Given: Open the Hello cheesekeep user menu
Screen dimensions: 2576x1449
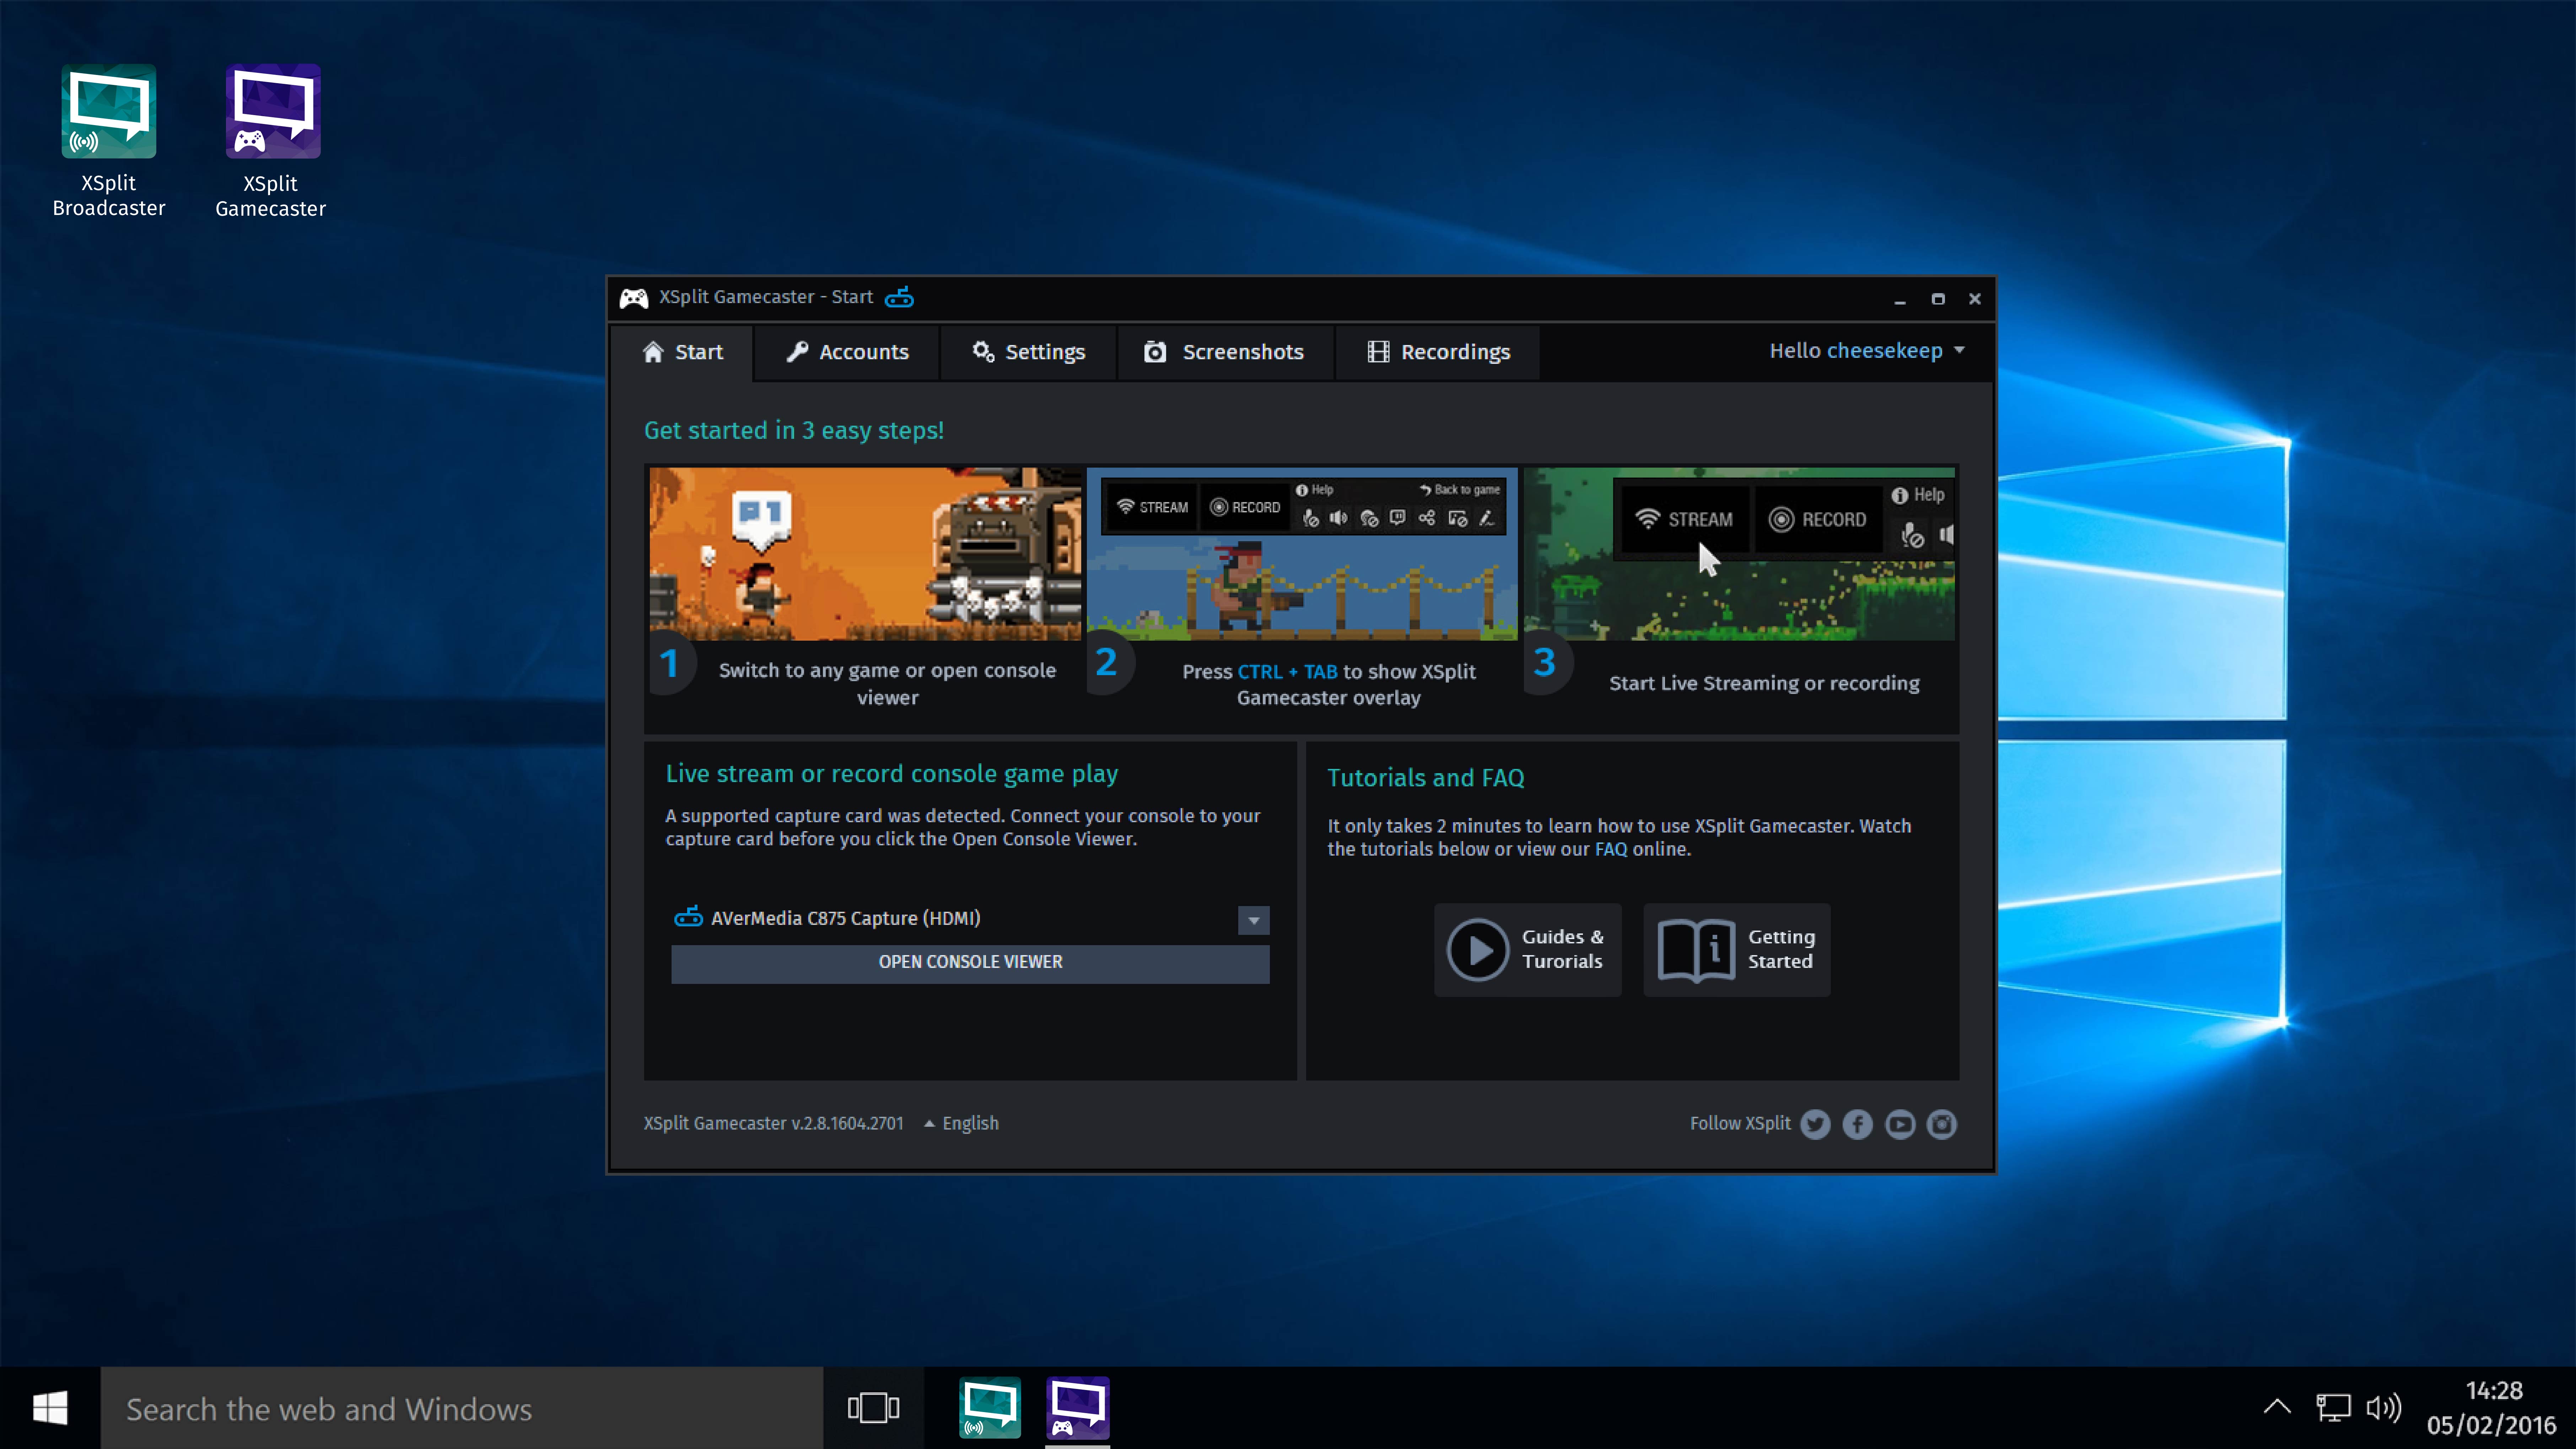Looking at the screenshot, I should click(1866, 351).
